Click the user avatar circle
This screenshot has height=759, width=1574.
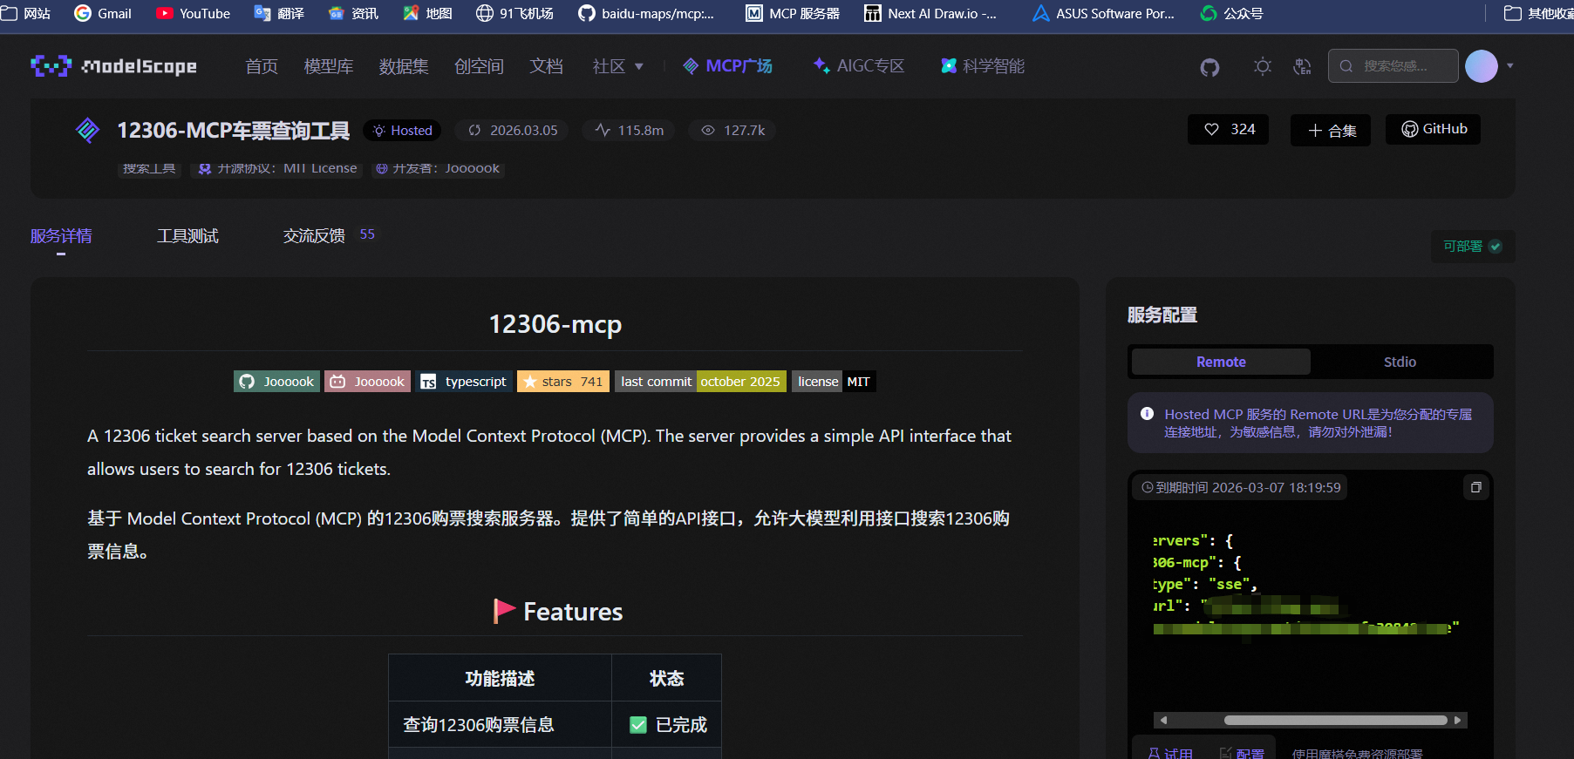[x=1481, y=66]
